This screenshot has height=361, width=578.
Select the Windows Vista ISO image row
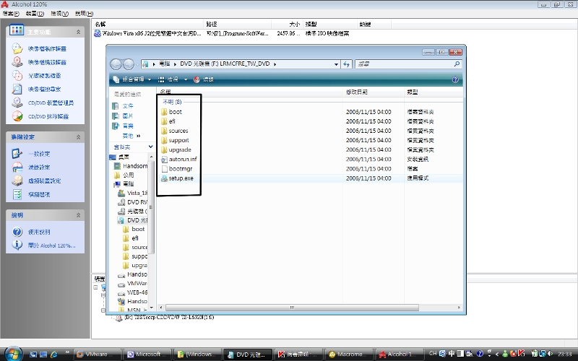point(222,33)
